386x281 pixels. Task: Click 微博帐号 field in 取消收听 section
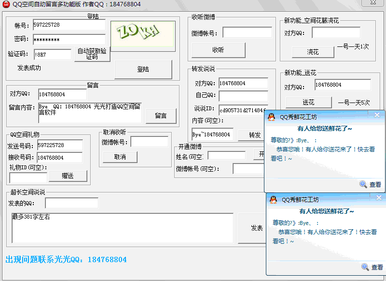[149, 142]
